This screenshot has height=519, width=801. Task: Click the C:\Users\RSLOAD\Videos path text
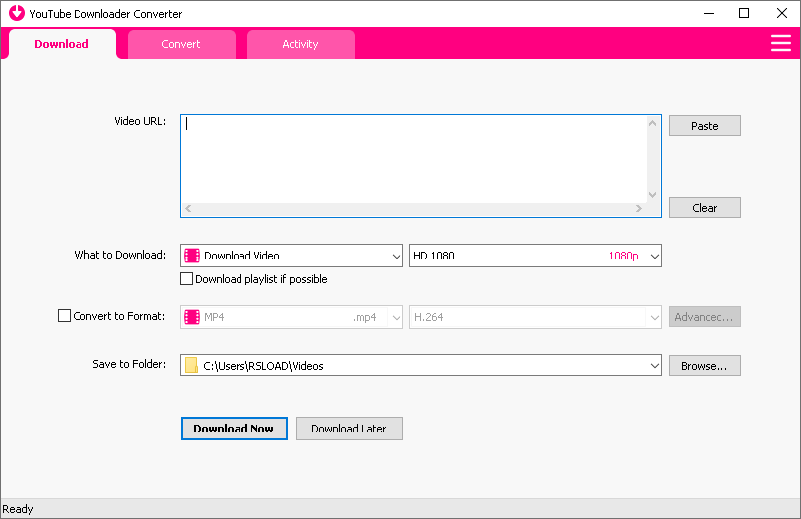(x=263, y=366)
